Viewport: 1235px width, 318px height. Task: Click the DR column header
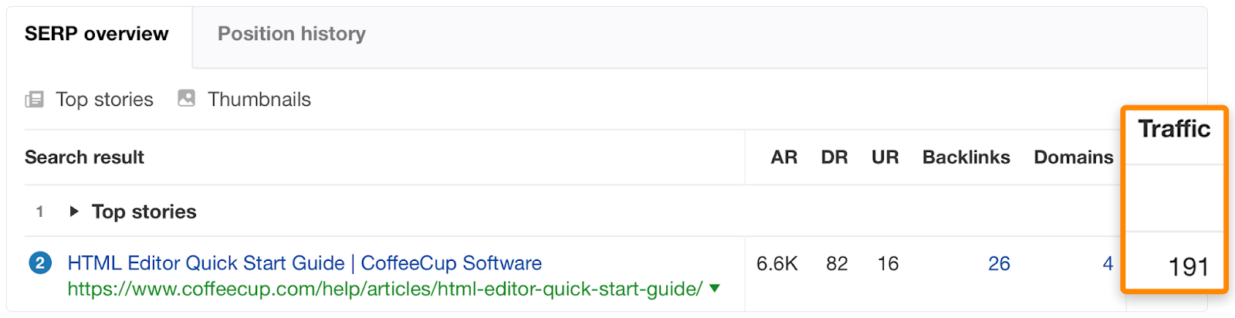[x=834, y=157]
